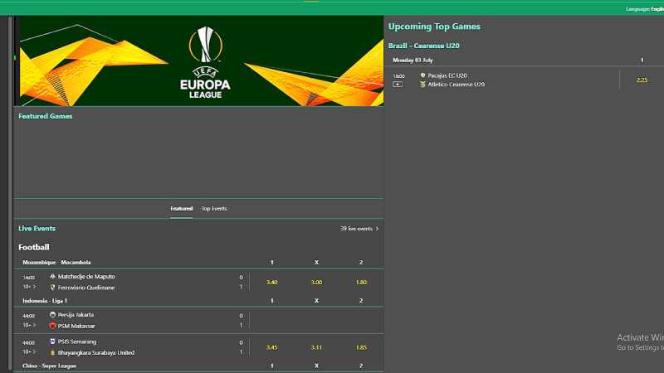Switch to the Top Events tab
The width and height of the screenshot is (664, 373).
click(x=214, y=209)
